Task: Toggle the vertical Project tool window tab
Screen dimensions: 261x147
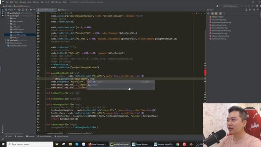Action: coord(2,13)
